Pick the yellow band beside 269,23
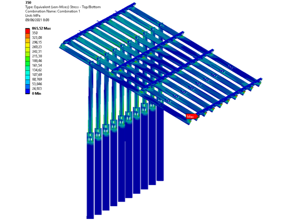Viewport: 297px width, 223px height. click(x=28, y=45)
